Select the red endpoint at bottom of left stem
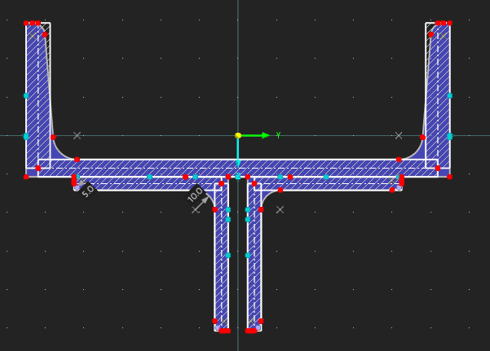 point(223,331)
